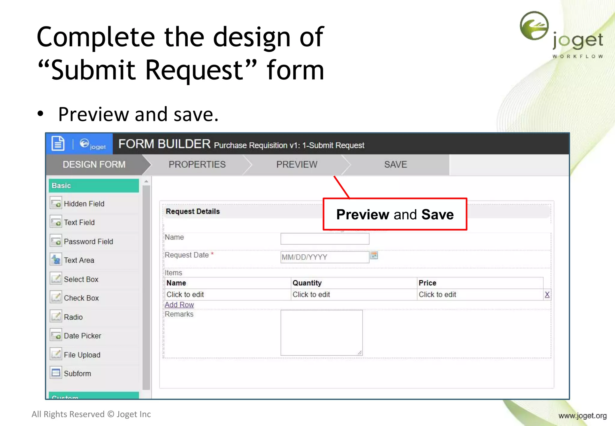
Task: Click the Date Picker label
Action: coord(83,336)
